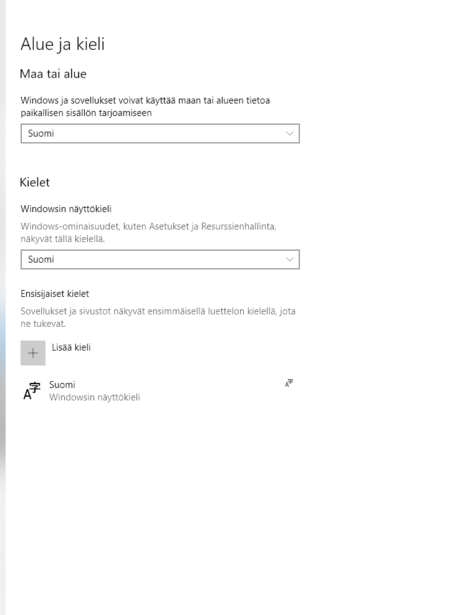The image size is (457, 615).
Task: Click the Alue ja kieli page title
Action: [62, 44]
